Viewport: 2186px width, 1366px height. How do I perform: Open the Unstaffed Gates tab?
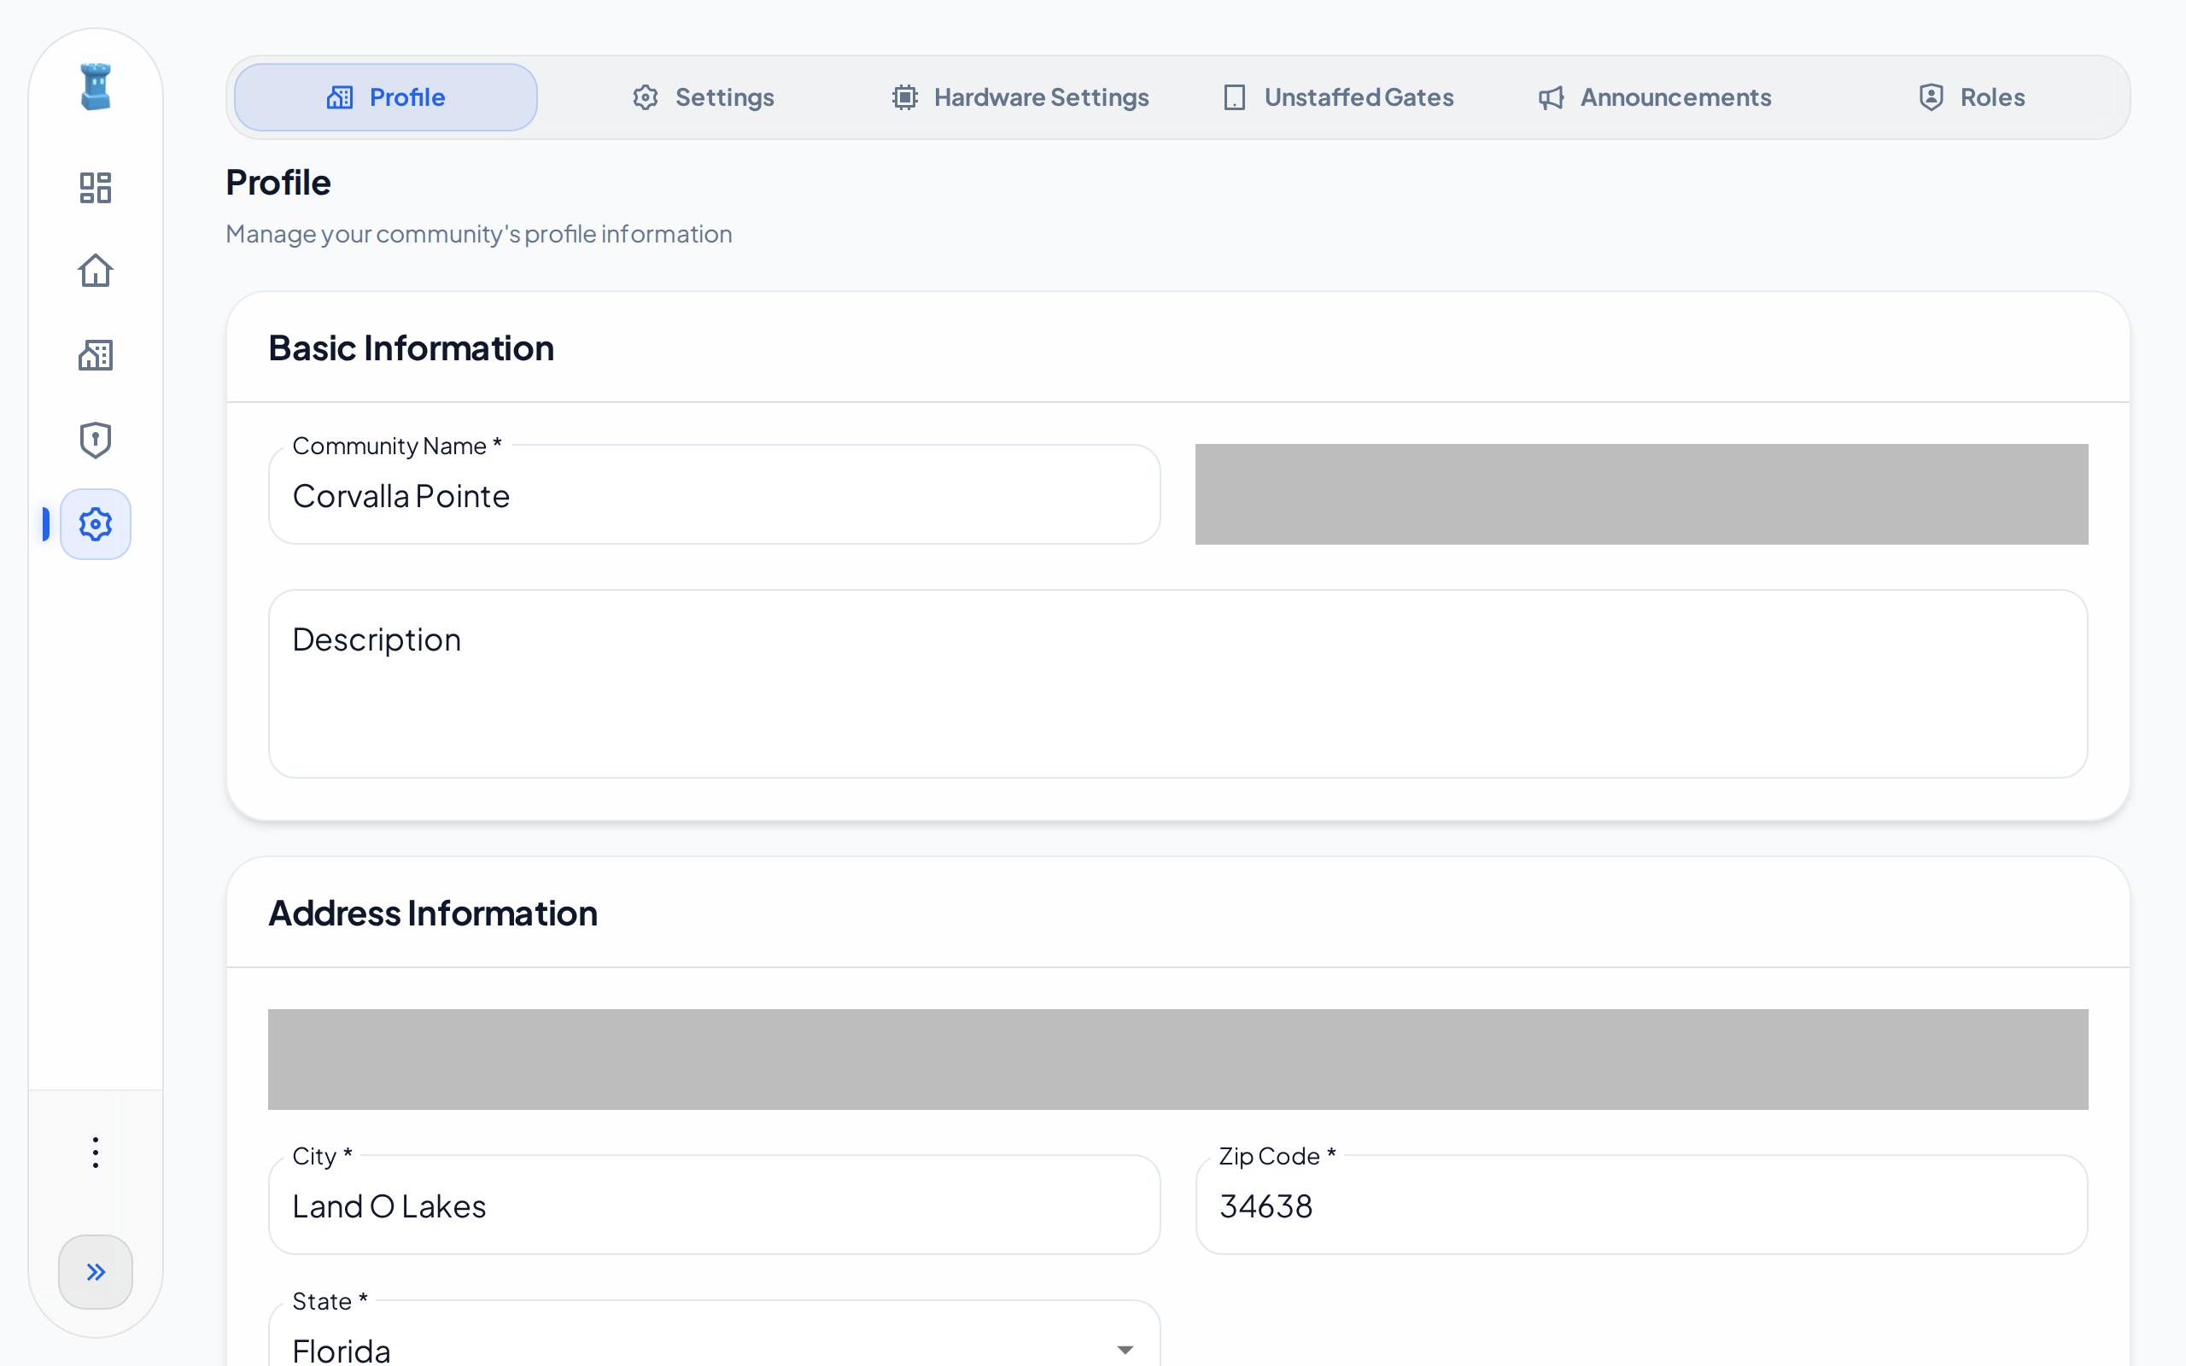(x=1338, y=97)
